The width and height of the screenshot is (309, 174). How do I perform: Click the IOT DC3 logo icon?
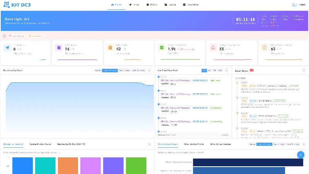(7, 5)
